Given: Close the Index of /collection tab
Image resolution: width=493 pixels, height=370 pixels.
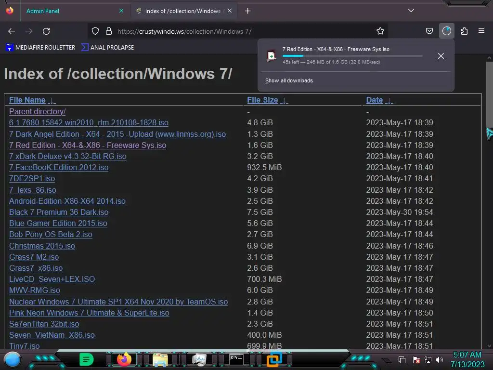Looking at the screenshot, I should 230,11.
